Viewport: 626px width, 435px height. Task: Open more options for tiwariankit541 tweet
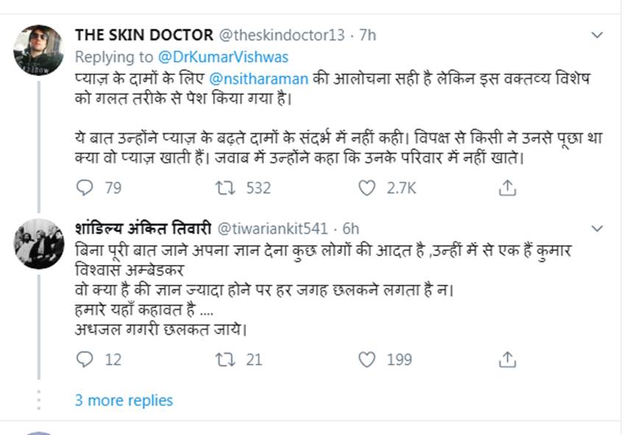[597, 229]
